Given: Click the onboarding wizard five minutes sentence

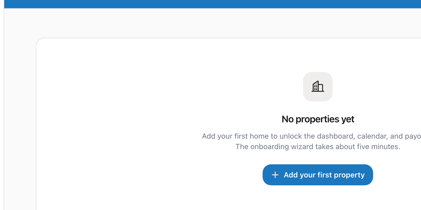Looking at the screenshot, I should pyautogui.click(x=318, y=146).
